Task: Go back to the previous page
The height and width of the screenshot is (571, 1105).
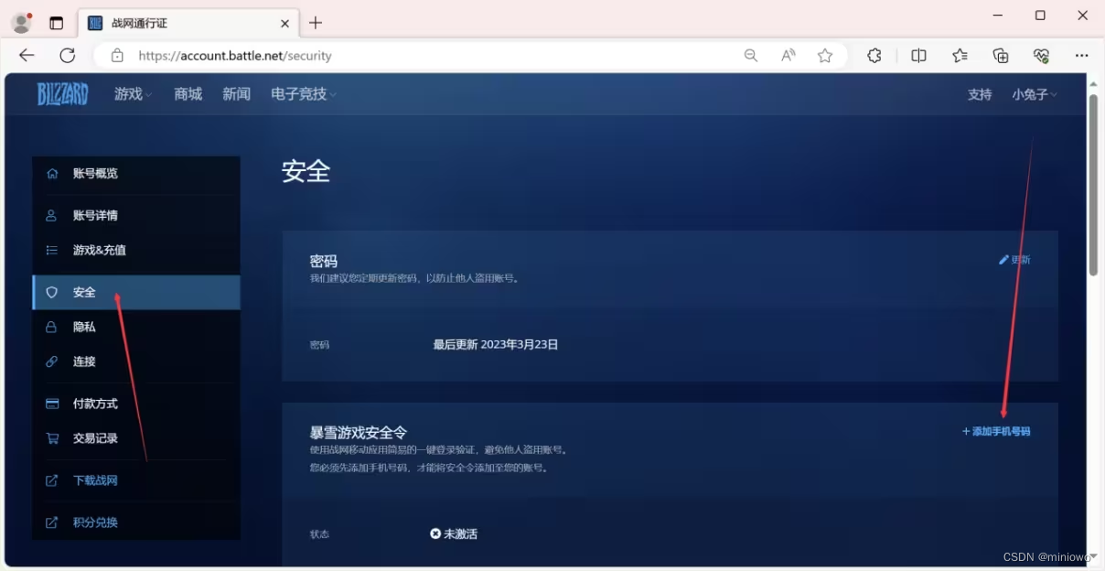Action: (27, 56)
